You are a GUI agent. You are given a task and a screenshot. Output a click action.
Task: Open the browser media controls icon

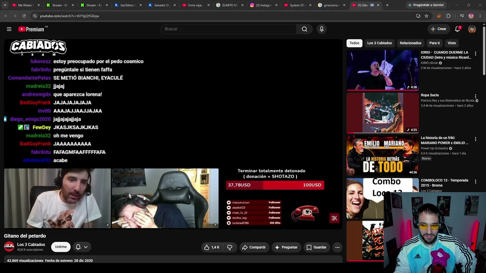[x=462, y=16]
